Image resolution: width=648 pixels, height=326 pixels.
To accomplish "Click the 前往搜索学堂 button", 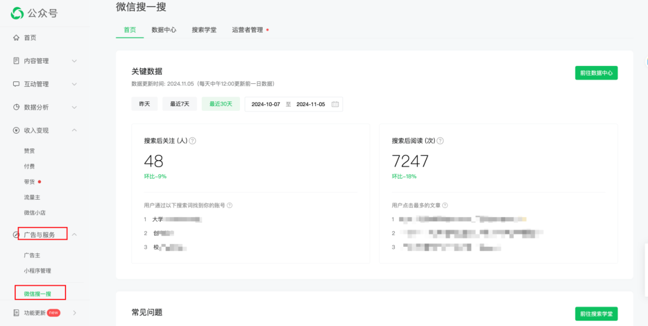I will [596, 314].
